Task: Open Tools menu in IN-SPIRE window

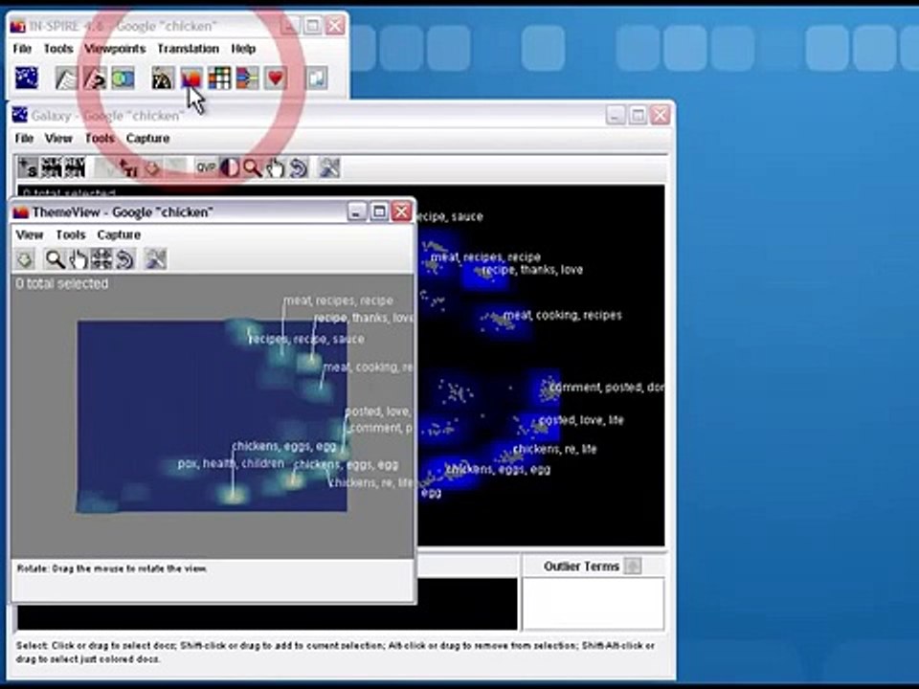Action: (58, 49)
